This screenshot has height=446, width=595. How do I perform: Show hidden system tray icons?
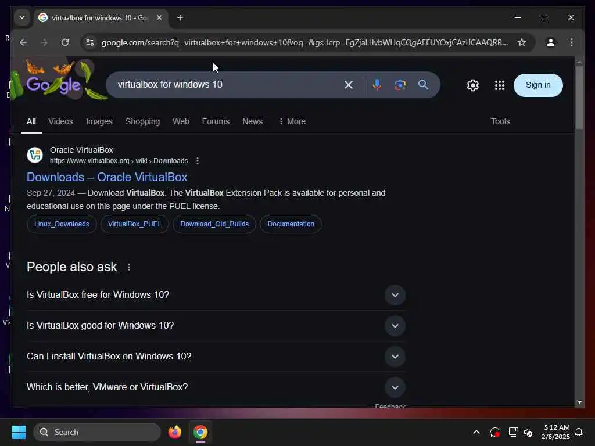coord(476,432)
